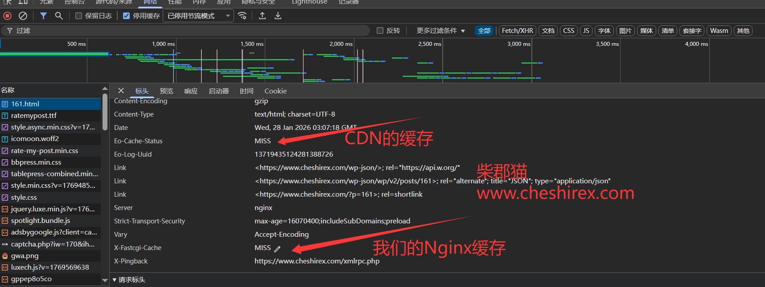Filter requests by Wasm
The width and height of the screenshot is (765, 287).
[x=719, y=31]
